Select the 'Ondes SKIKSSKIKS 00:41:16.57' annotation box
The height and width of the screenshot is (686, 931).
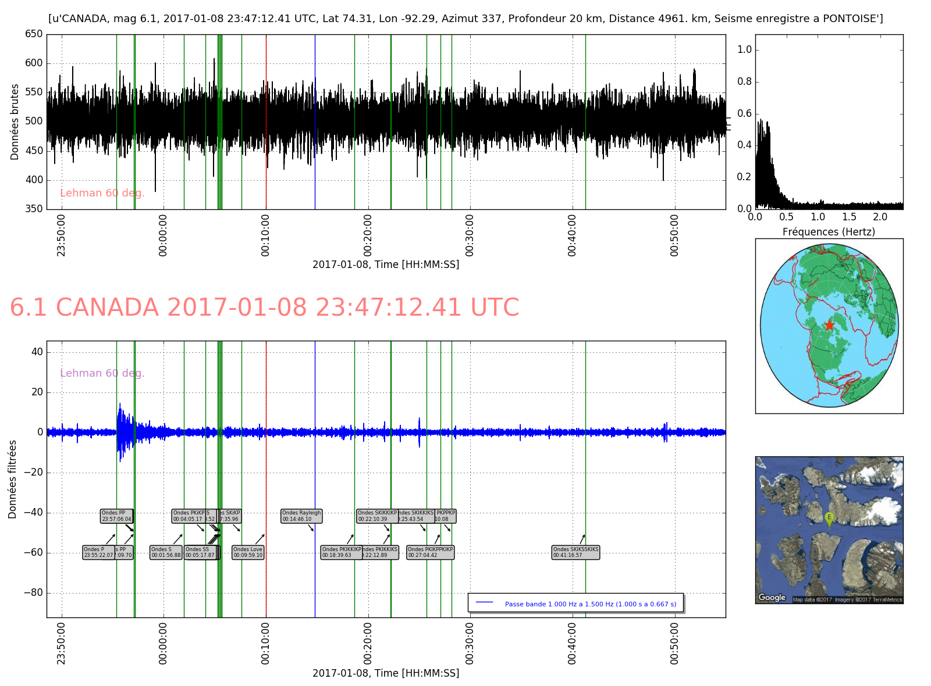tap(575, 552)
